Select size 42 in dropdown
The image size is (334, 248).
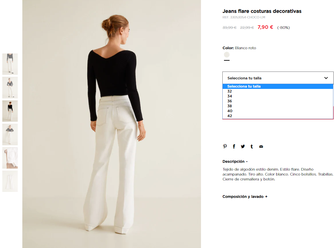(x=278, y=116)
